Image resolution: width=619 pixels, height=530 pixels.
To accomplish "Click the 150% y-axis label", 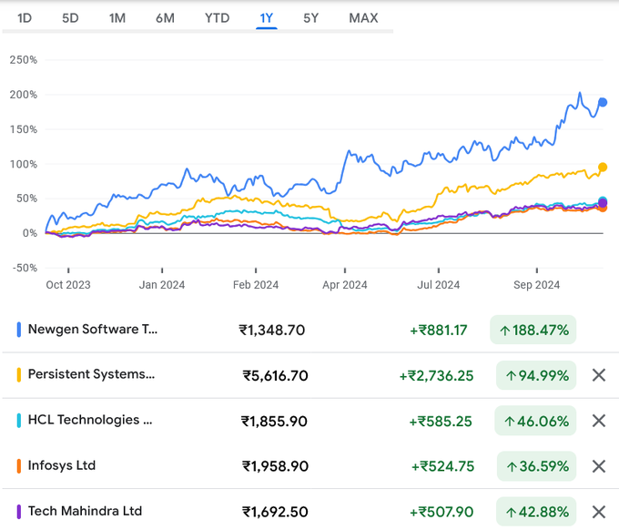I will [x=24, y=129].
